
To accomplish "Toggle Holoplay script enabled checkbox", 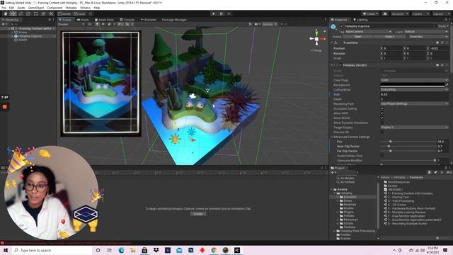I will tap(340, 65).
